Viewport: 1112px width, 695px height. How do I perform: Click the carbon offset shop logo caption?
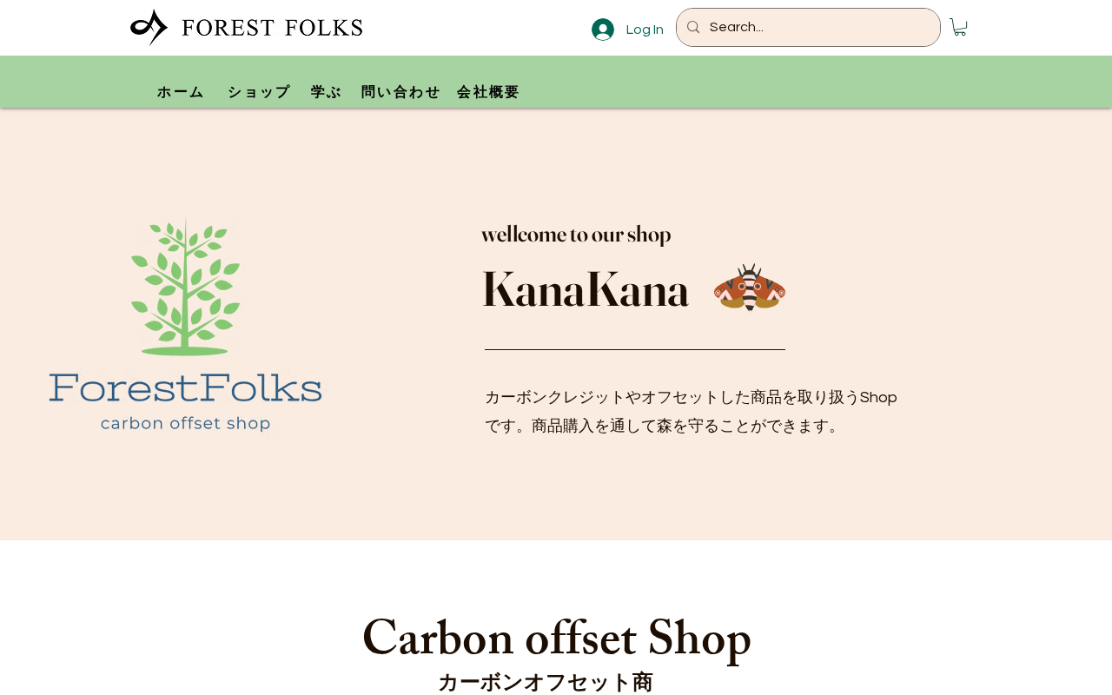[185, 423]
